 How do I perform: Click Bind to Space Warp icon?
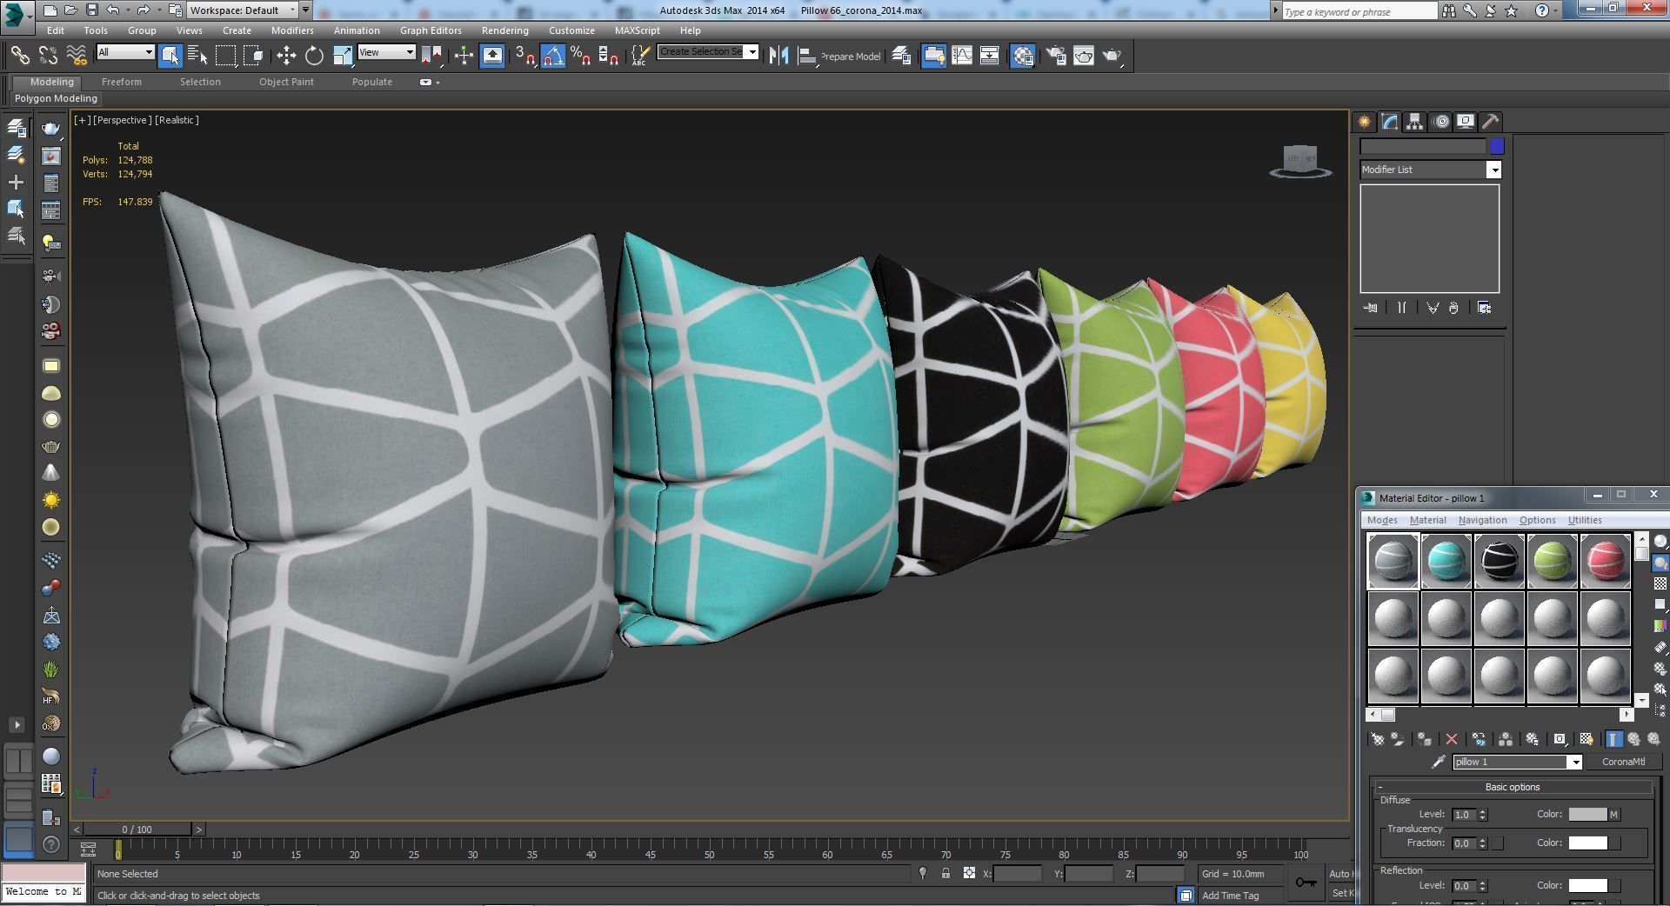point(77,56)
